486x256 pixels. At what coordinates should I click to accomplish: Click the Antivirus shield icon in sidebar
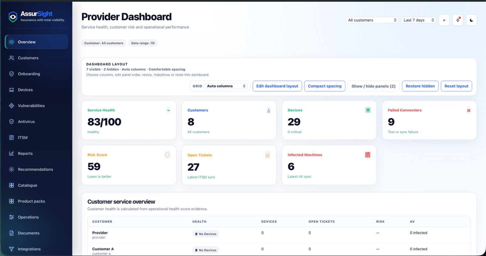[12, 122]
